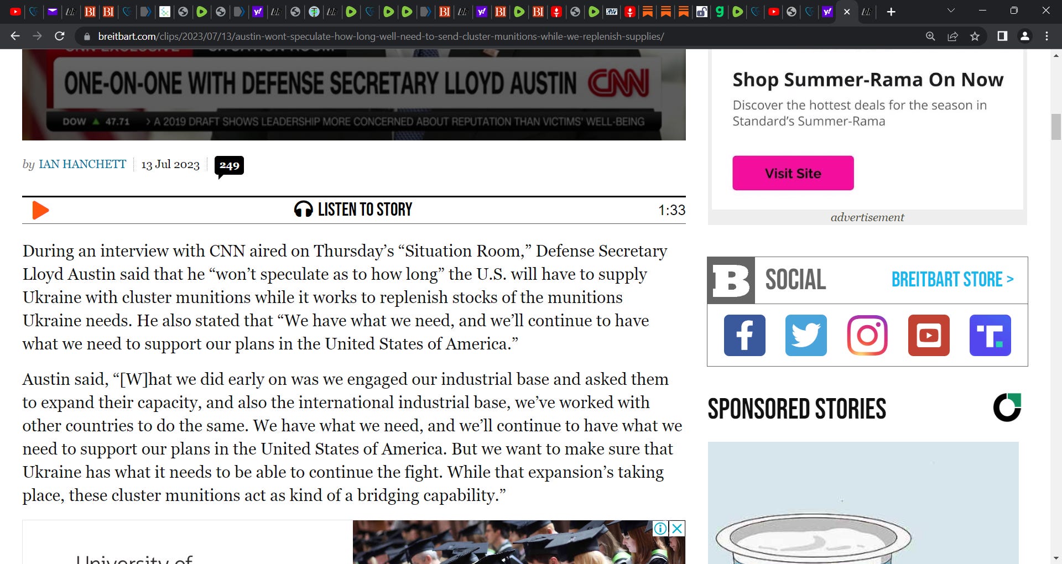This screenshot has height=564, width=1062.
Task: View site information via the padlock icon
Action: click(x=86, y=36)
